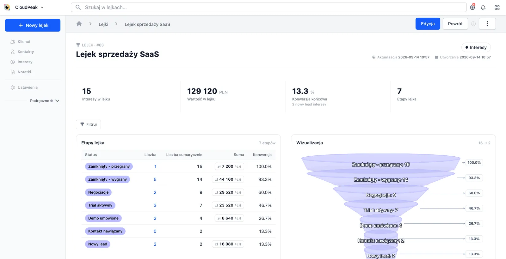
Task: Open count link 0 for Kontakt nawiązany
Action: pyautogui.click(x=155, y=231)
